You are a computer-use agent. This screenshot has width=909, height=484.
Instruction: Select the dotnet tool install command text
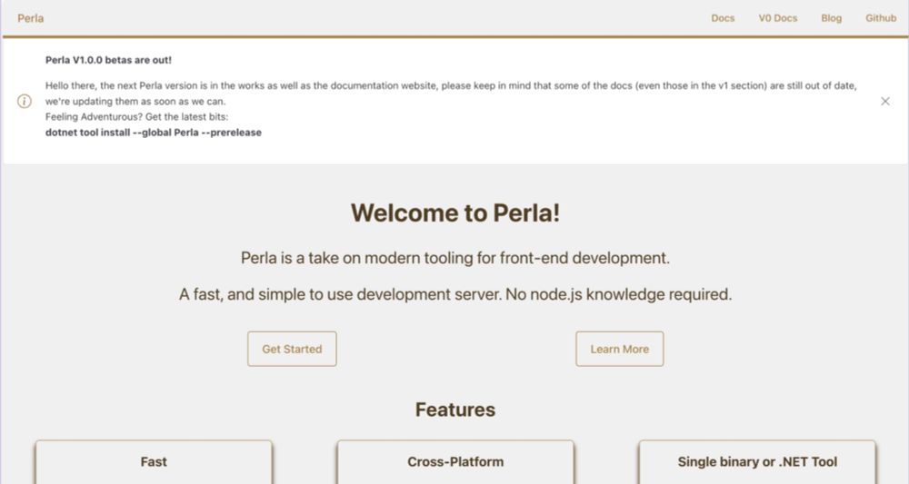click(x=153, y=133)
